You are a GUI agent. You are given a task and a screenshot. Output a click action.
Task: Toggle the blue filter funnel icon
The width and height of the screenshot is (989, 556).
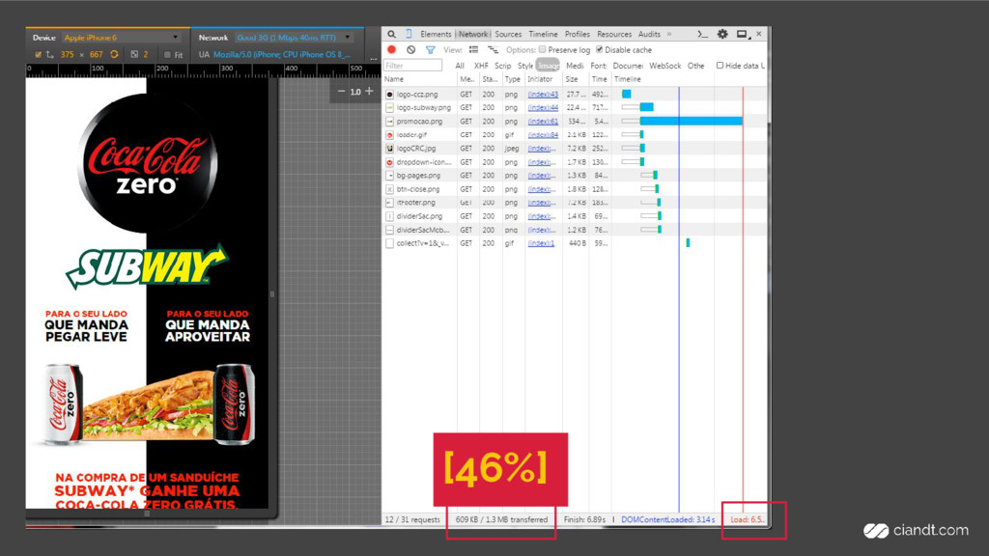[430, 50]
